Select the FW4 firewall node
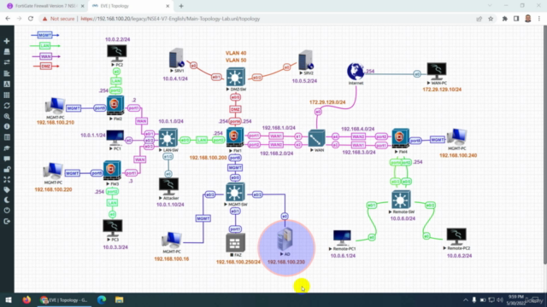547x307 pixels. coord(401,138)
